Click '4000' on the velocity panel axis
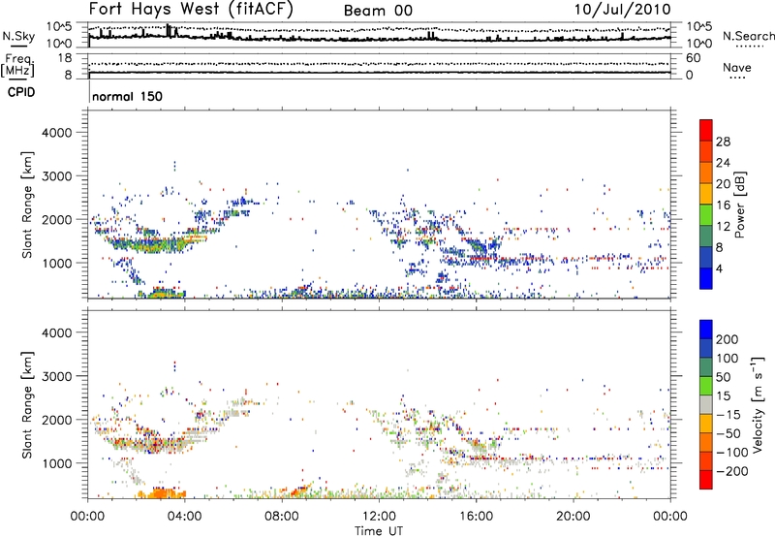 tap(57, 332)
